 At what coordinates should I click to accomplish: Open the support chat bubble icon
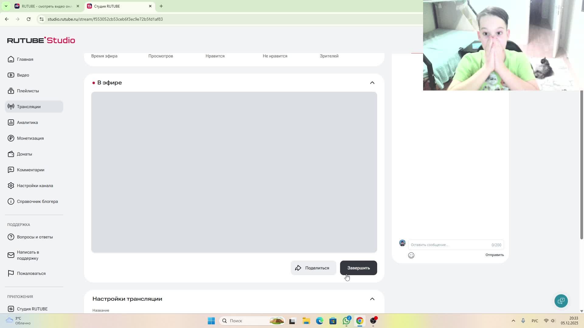pyautogui.click(x=561, y=301)
